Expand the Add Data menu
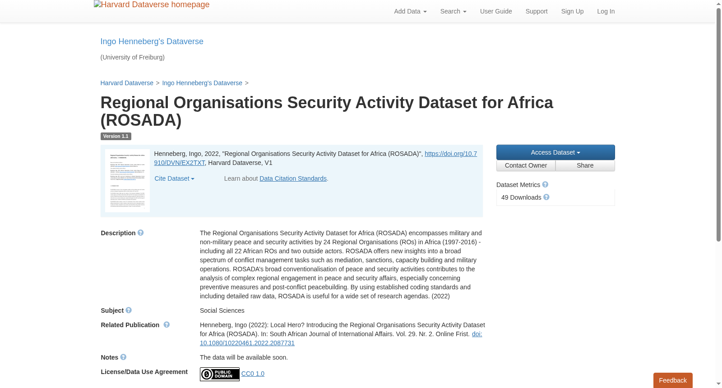722x388 pixels. pyautogui.click(x=410, y=11)
